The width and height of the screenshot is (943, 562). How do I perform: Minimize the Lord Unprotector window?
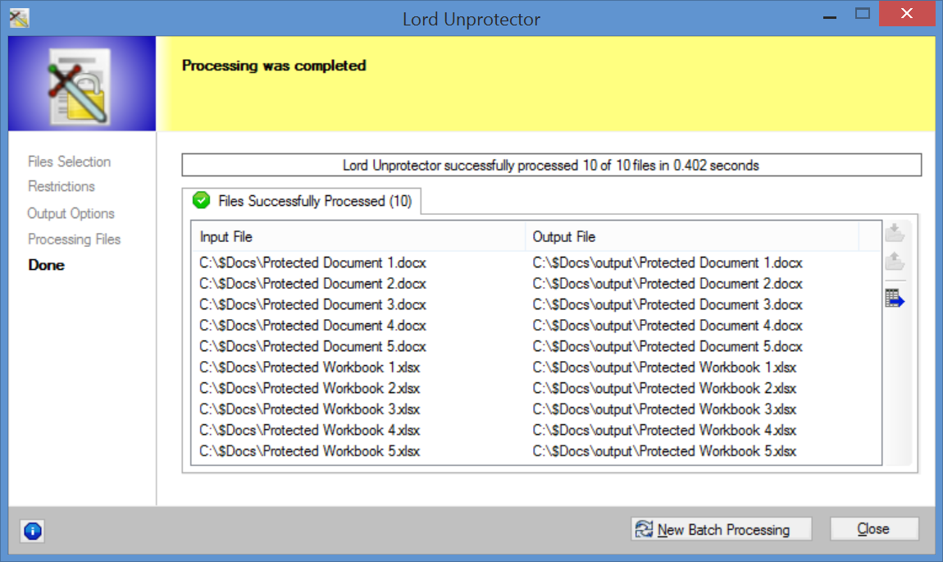click(x=830, y=16)
